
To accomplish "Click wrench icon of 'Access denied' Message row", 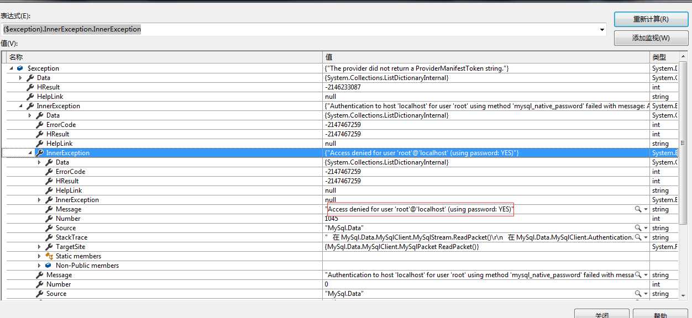I will pyautogui.click(x=49, y=209).
